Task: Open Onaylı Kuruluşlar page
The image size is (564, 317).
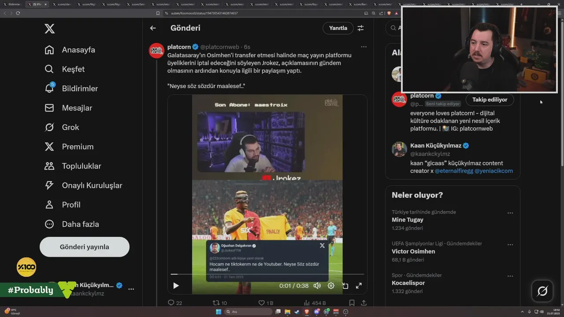Action: pyautogui.click(x=83, y=185)
